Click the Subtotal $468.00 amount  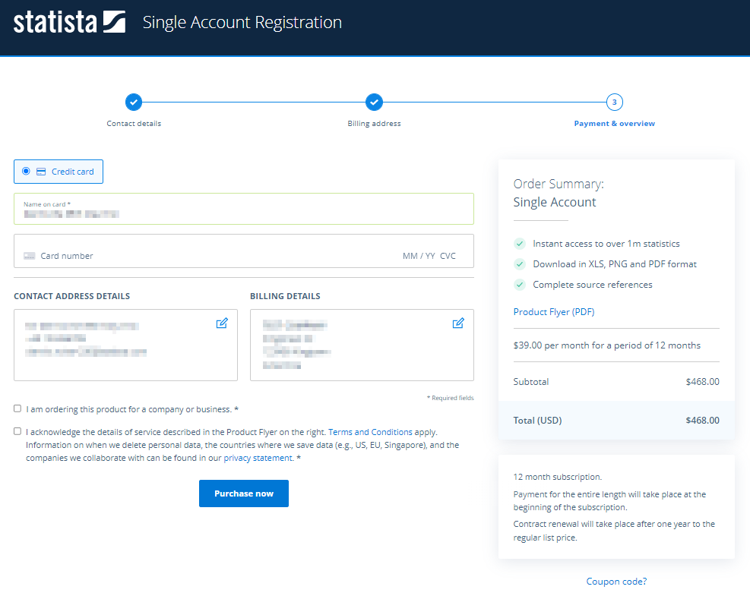coord(703,381)
